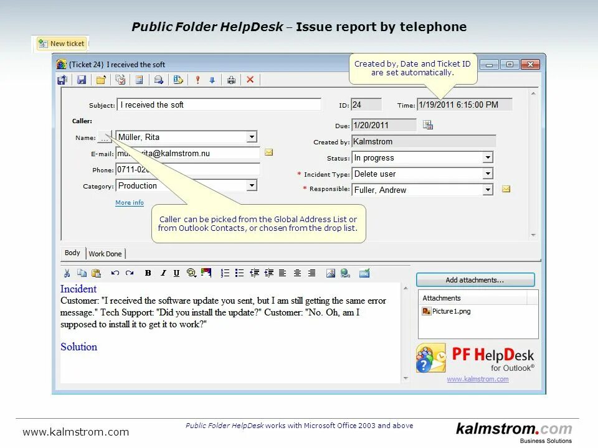Click the Print ticket icon
Image resolution: width=598 pixels, height=448 pixels.
tap(231, 80)
